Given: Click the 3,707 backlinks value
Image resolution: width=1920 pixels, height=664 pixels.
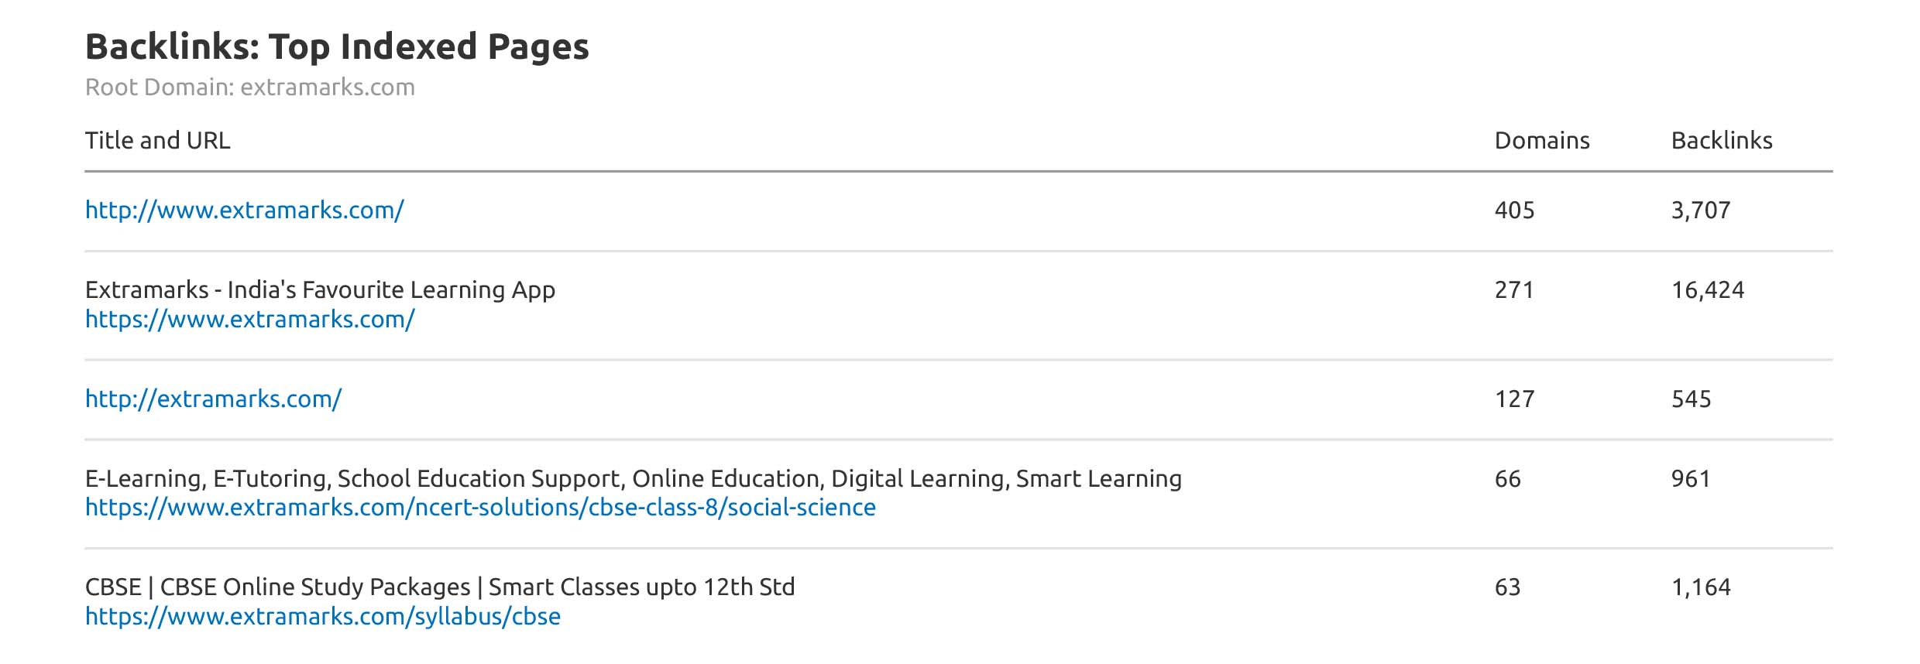Looking at the screenshot, I should [1700, 210].
